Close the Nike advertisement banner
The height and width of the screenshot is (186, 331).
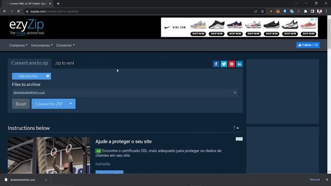(316, 19)
